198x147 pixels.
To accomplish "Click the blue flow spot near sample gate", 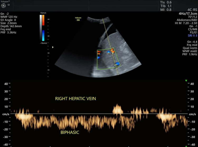I will coord(117,64).
